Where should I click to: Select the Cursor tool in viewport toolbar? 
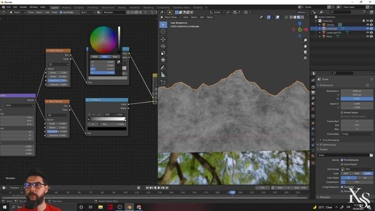[163, 32]
